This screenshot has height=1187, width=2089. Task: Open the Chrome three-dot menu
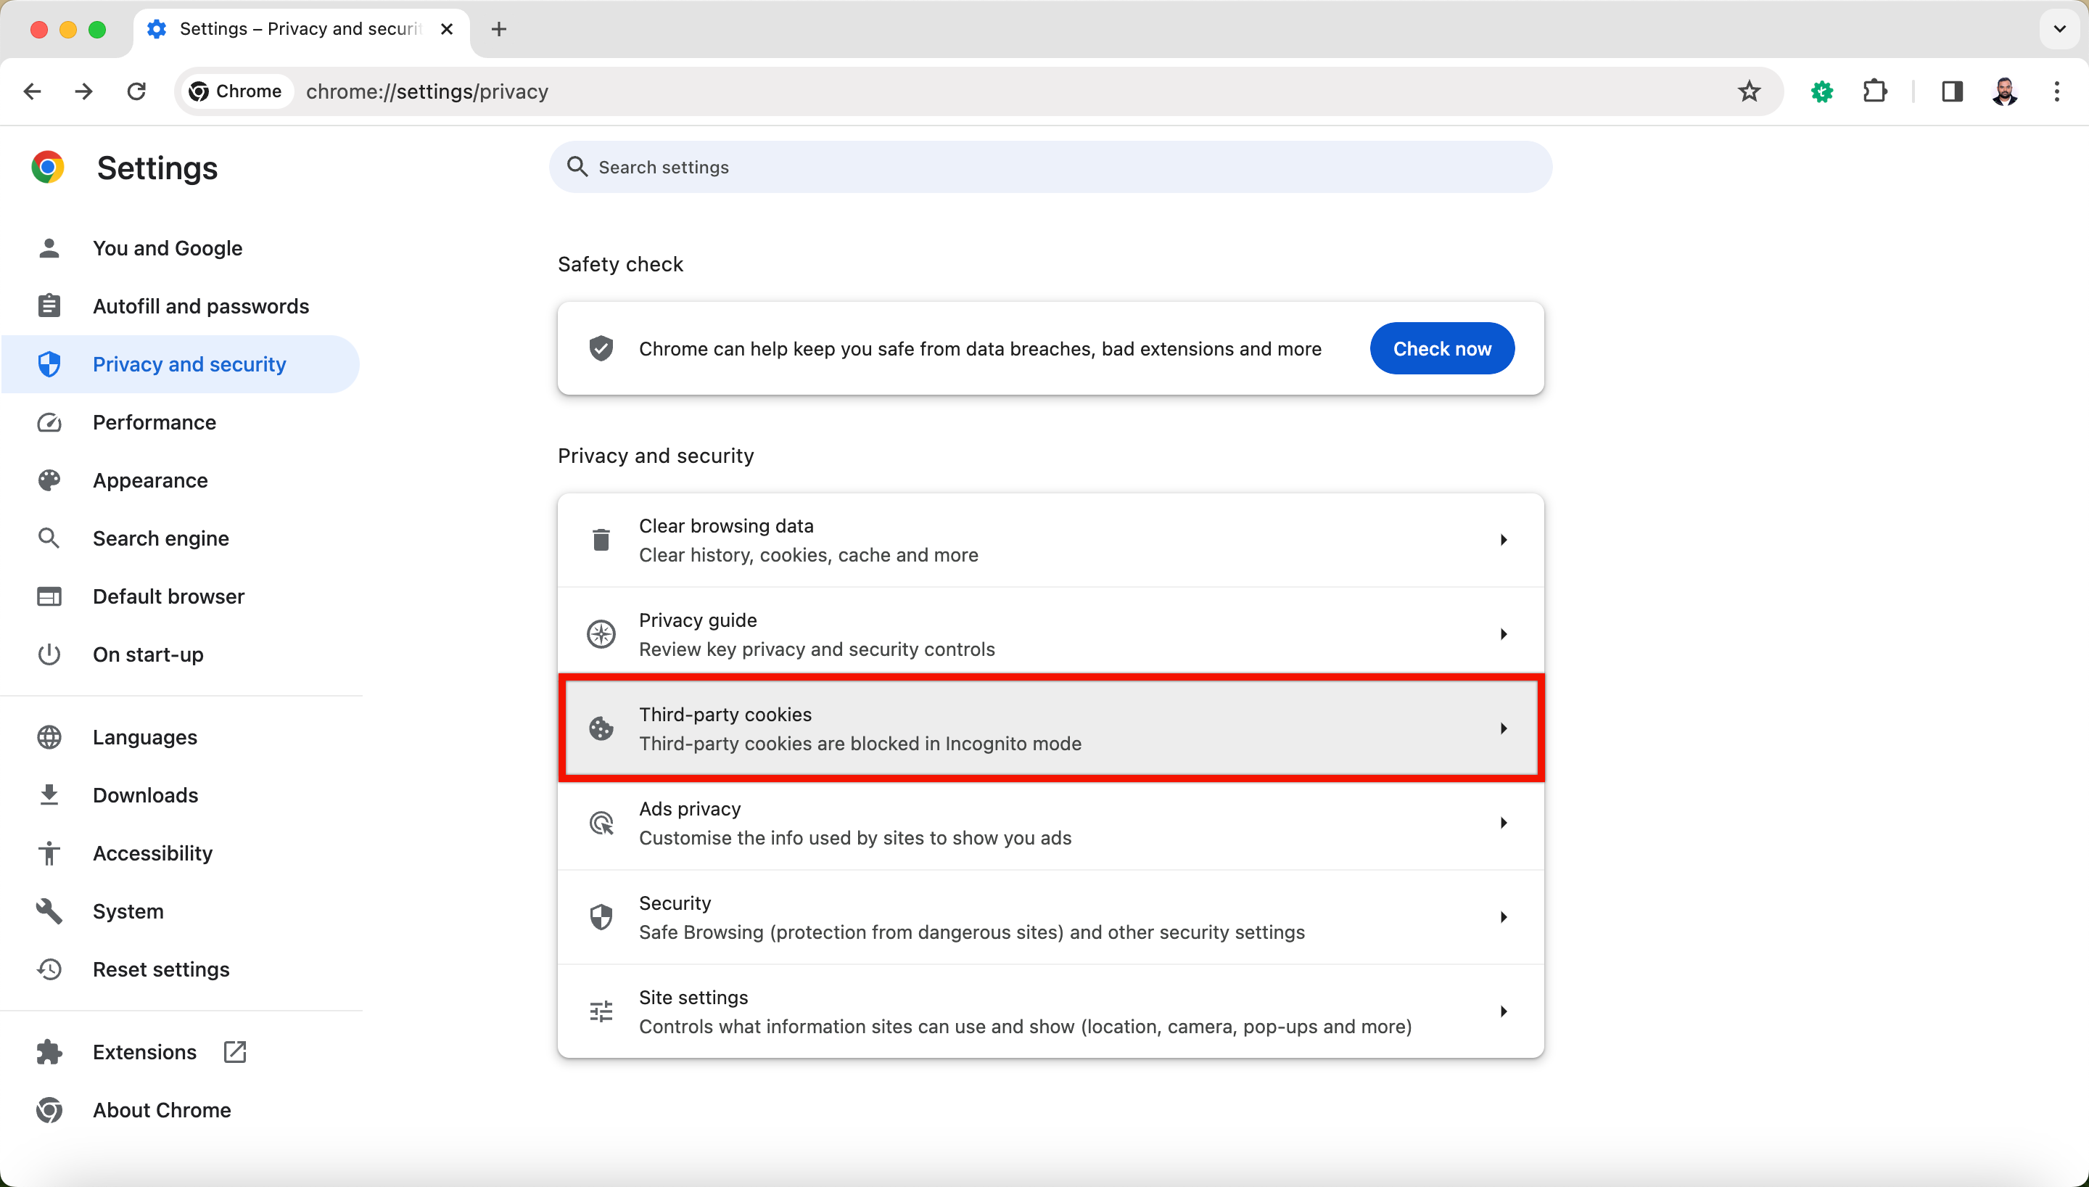[x=2056, y=91]
